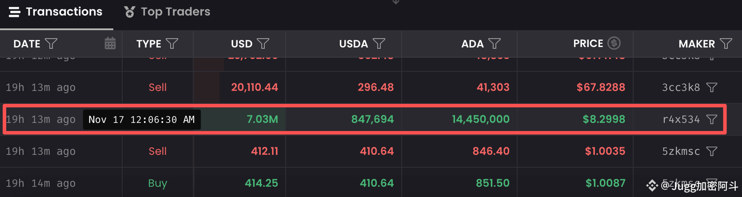Open the ADA amount filter

[495, 43]
